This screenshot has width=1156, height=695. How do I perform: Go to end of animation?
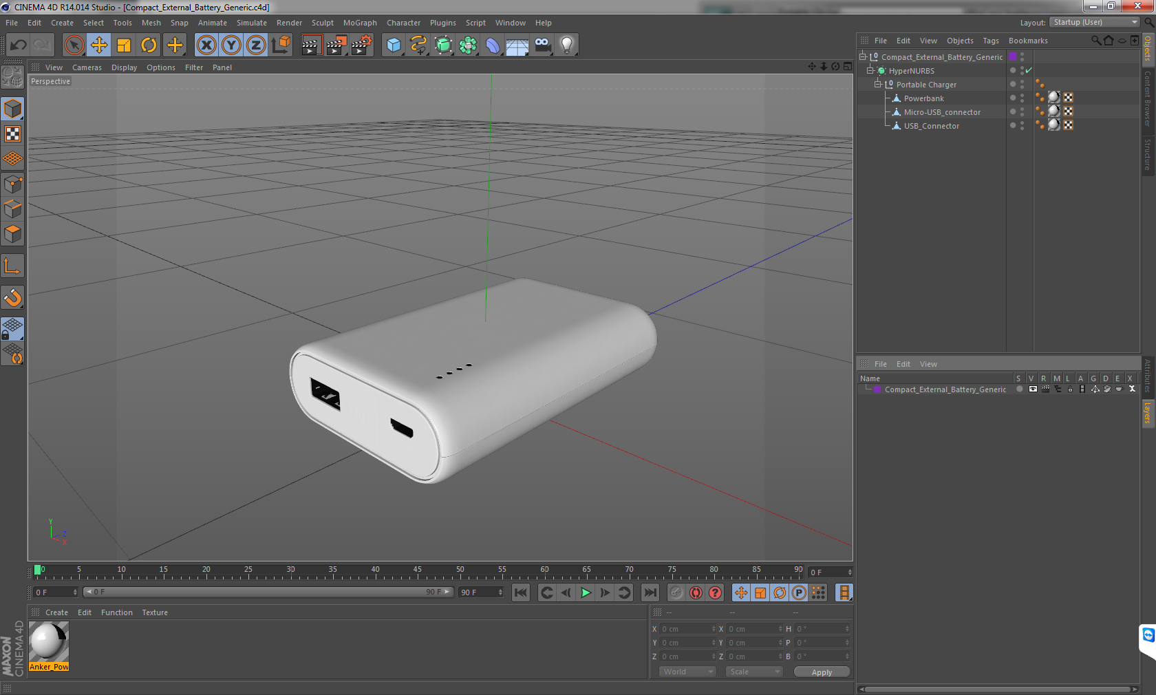click(x=650, y=592)
